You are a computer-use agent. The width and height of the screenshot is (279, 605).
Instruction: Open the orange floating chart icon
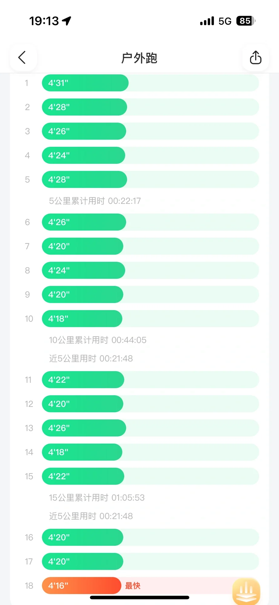tap(247, 591)
